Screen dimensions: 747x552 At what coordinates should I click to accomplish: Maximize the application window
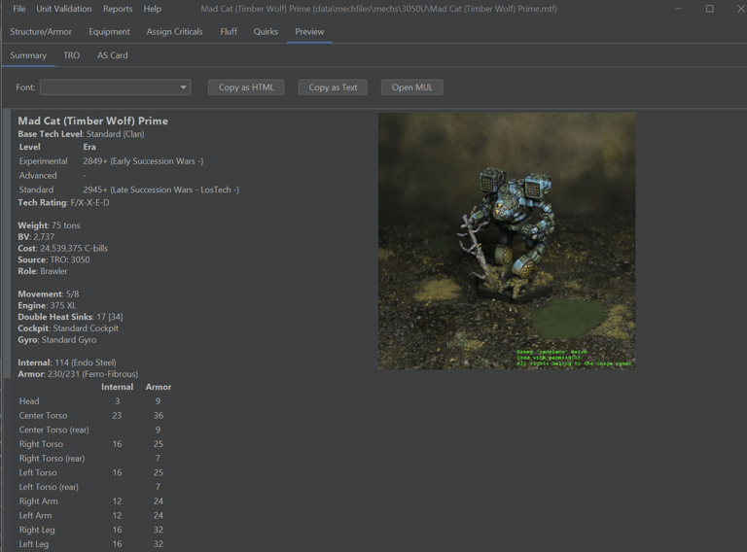710,9
